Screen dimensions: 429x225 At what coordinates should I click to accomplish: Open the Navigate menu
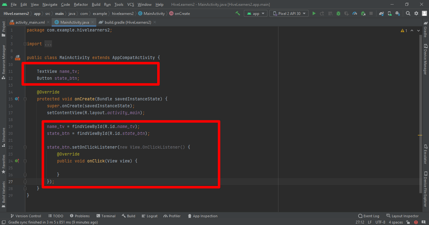point(50,4)
